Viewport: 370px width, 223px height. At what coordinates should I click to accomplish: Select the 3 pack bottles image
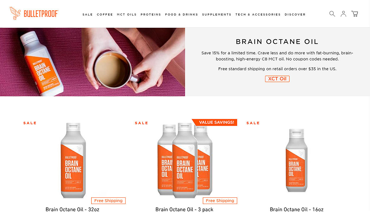tap(185, 160)
